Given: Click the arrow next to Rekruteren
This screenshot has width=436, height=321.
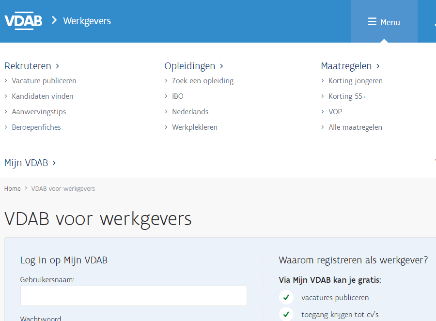Looking at the screenshot, I should pos(57,66).
